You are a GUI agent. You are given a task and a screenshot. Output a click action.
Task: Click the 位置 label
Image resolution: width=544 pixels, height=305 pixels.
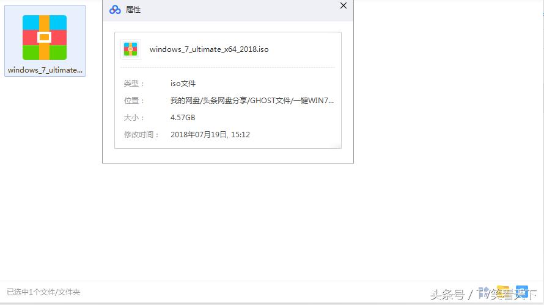click(134, 101)
